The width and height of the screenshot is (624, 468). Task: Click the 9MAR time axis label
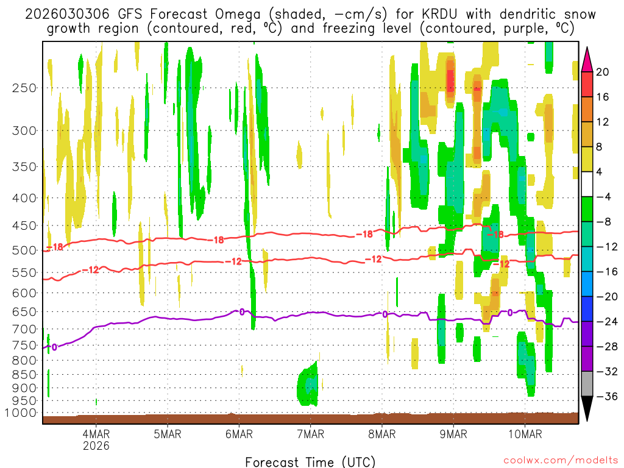coord(453,434)
